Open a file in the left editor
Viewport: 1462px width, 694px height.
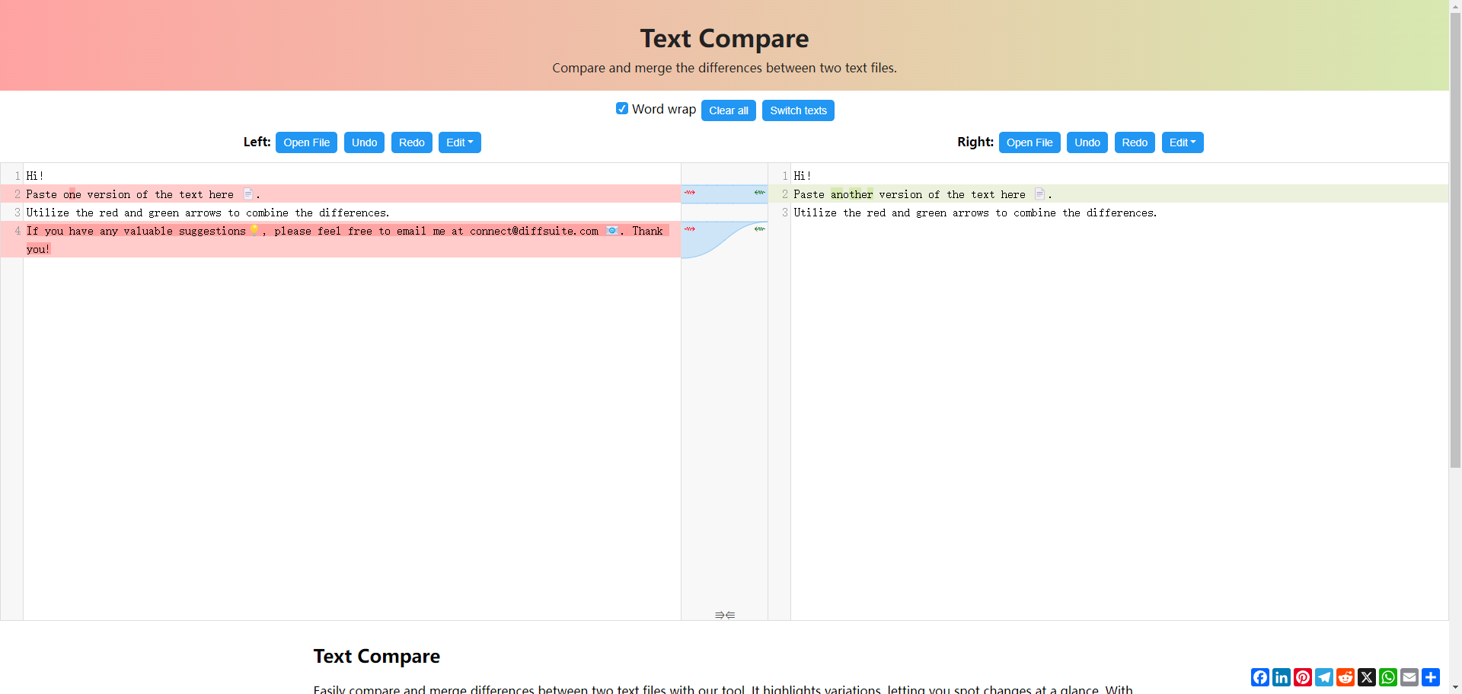[x=306, y=142]
